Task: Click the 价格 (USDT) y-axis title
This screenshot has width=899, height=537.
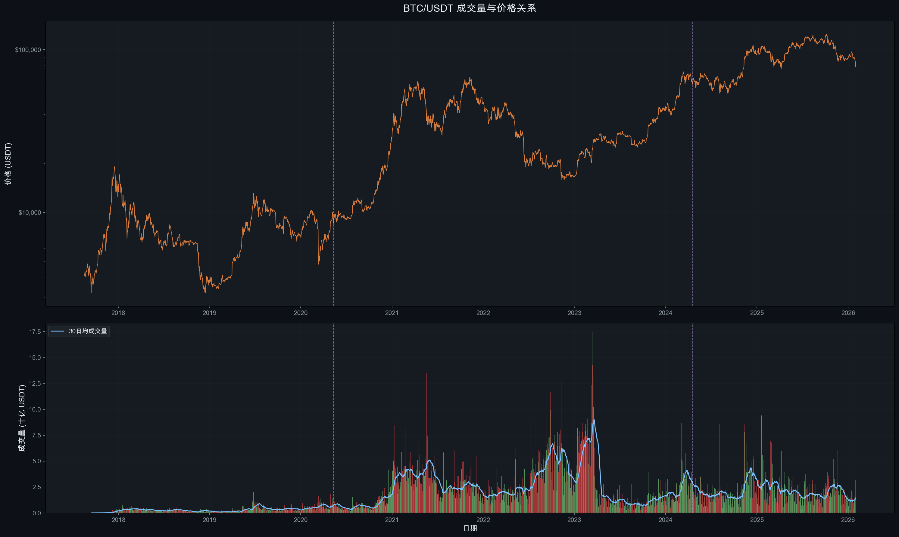Action: click(8, 164)
